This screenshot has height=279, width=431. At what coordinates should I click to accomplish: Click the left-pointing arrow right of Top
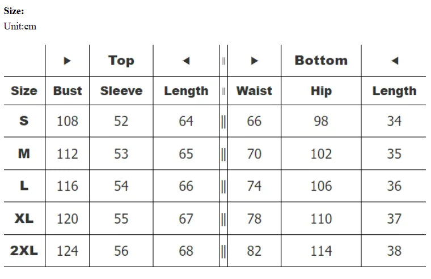coord(186,61)
